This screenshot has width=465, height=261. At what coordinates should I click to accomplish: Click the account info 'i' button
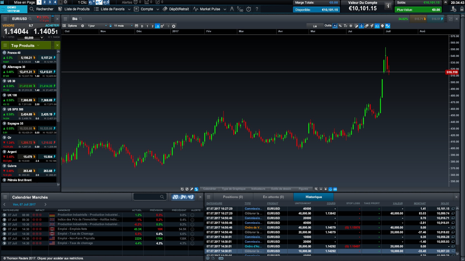coord(388,6)
